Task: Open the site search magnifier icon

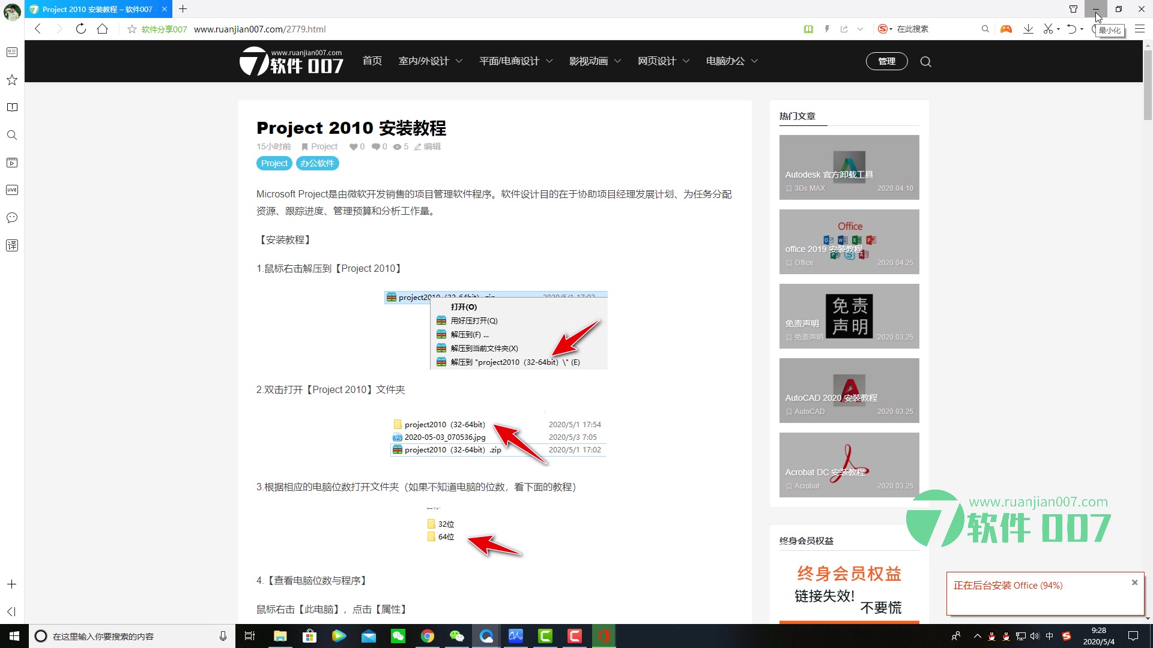Action: pyautogui.click(x=925, y=61)
